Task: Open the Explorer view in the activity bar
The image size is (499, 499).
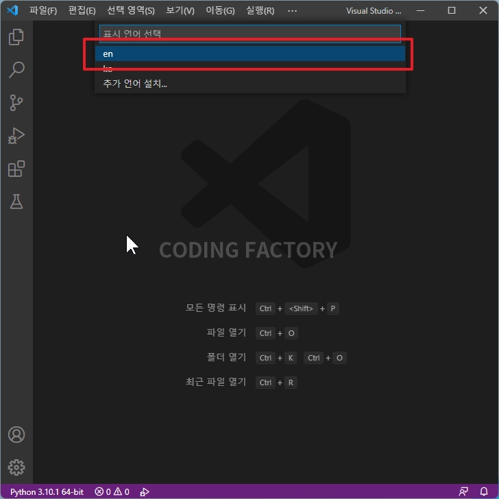Action: click(16, 37)
